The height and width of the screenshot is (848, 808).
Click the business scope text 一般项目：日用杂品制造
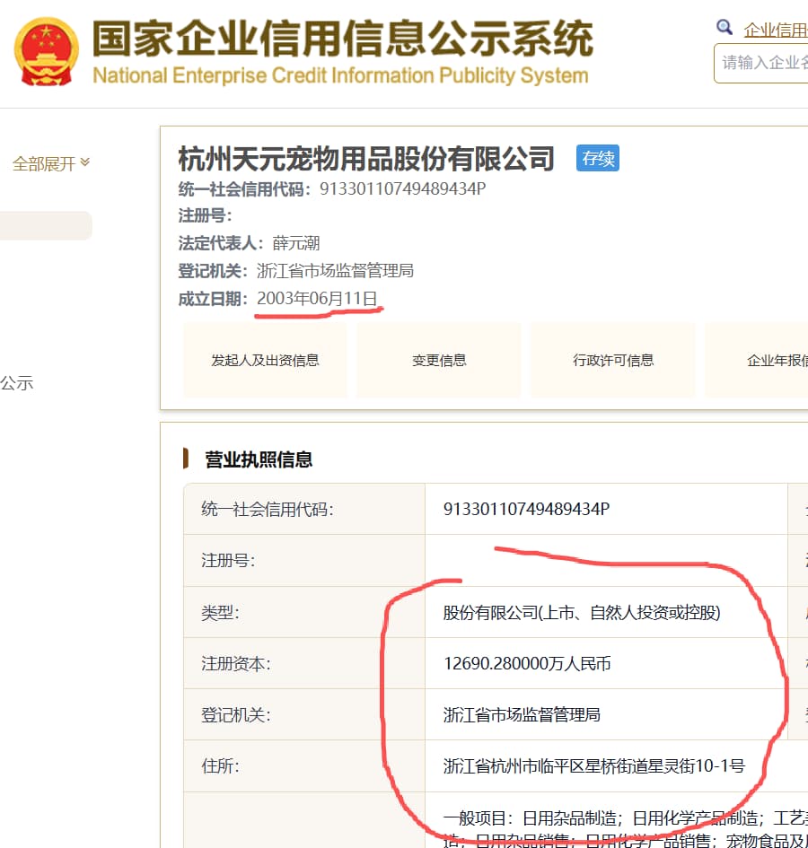[x=530, y=818]
